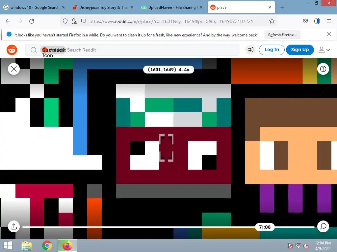Click the 71:08 timeline handle
The image size is (337, 252).
click(265, 227)
